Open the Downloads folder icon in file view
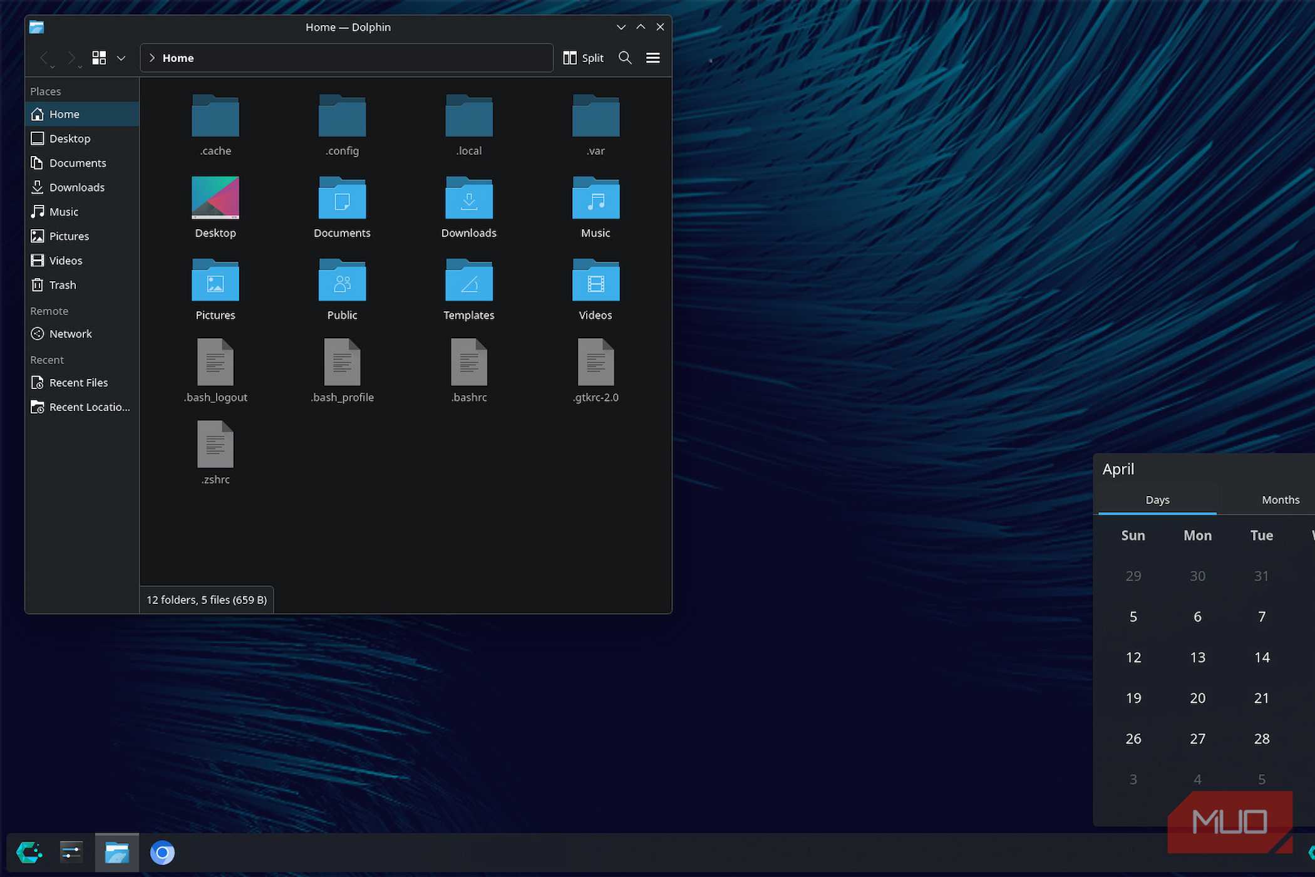This screenshot has width=1315, height=877. coord(469,198)
